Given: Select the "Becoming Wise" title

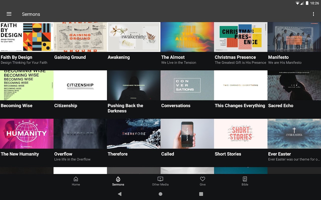Looking at the screenshot, I should click(x=17, y=106).
